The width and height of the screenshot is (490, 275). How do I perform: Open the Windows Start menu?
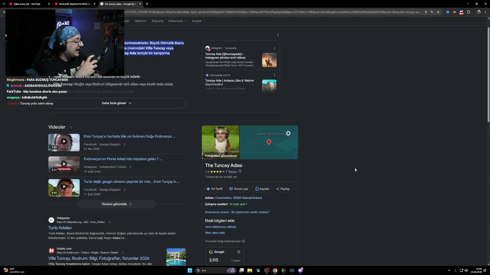[190, 270]
